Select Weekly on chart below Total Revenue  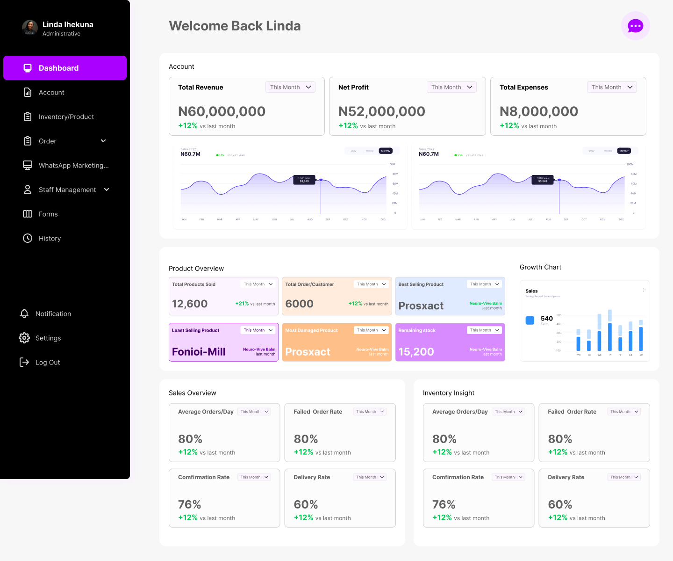click(370, 151)
